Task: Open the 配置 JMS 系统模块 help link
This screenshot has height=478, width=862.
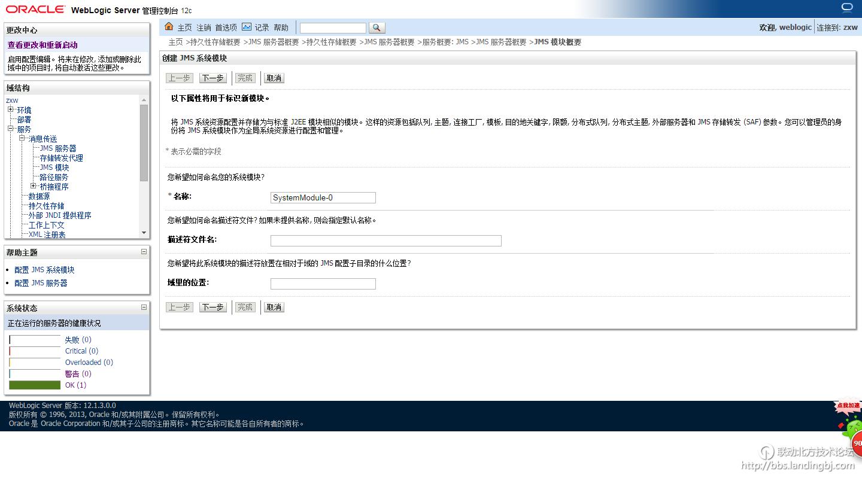Action: [43, 269]
